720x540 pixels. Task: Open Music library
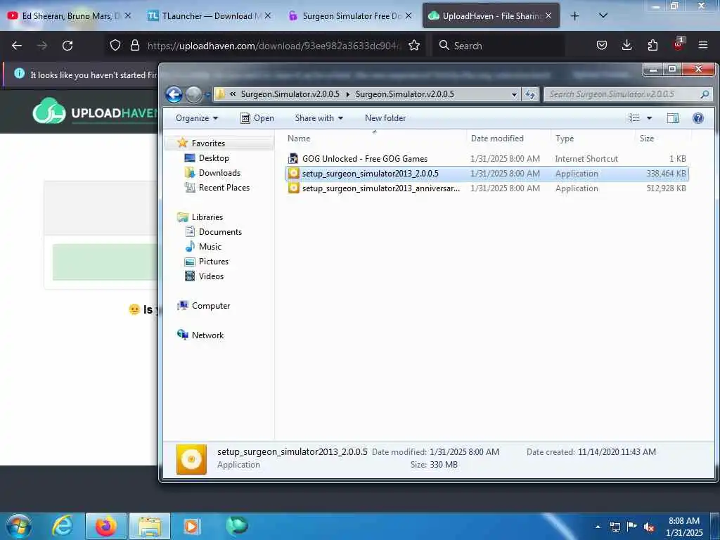tap(210, 247)
